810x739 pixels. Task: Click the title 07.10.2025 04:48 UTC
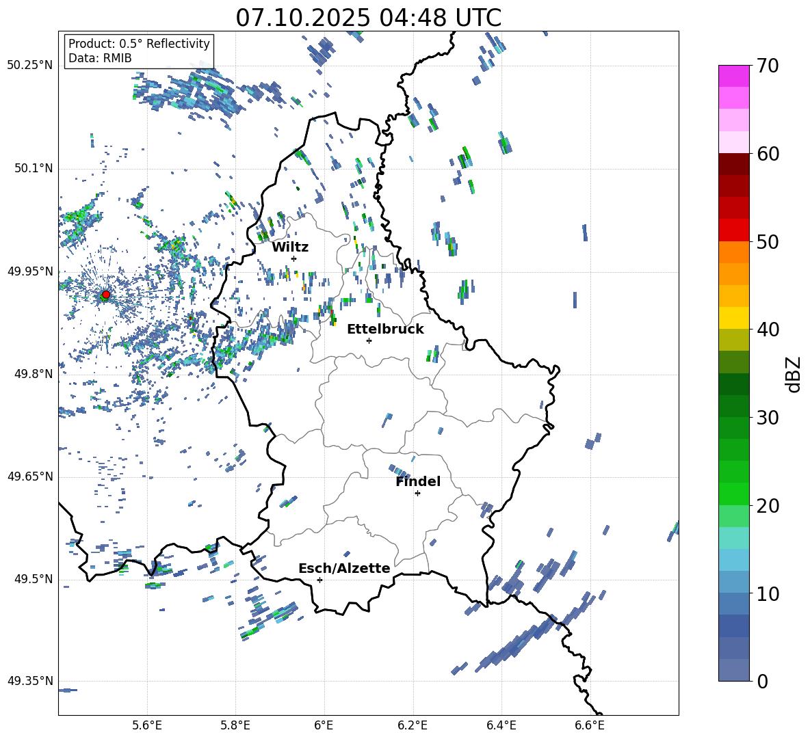click(368, 18)
